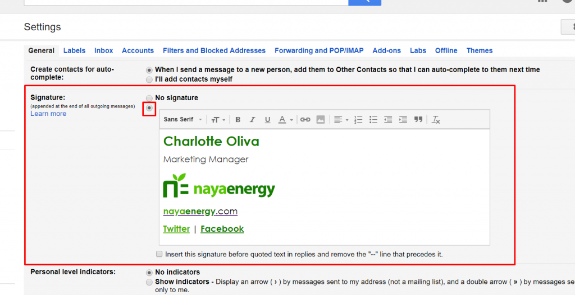
Task: Open the Offline settings tab
Action: pos(446,51)
